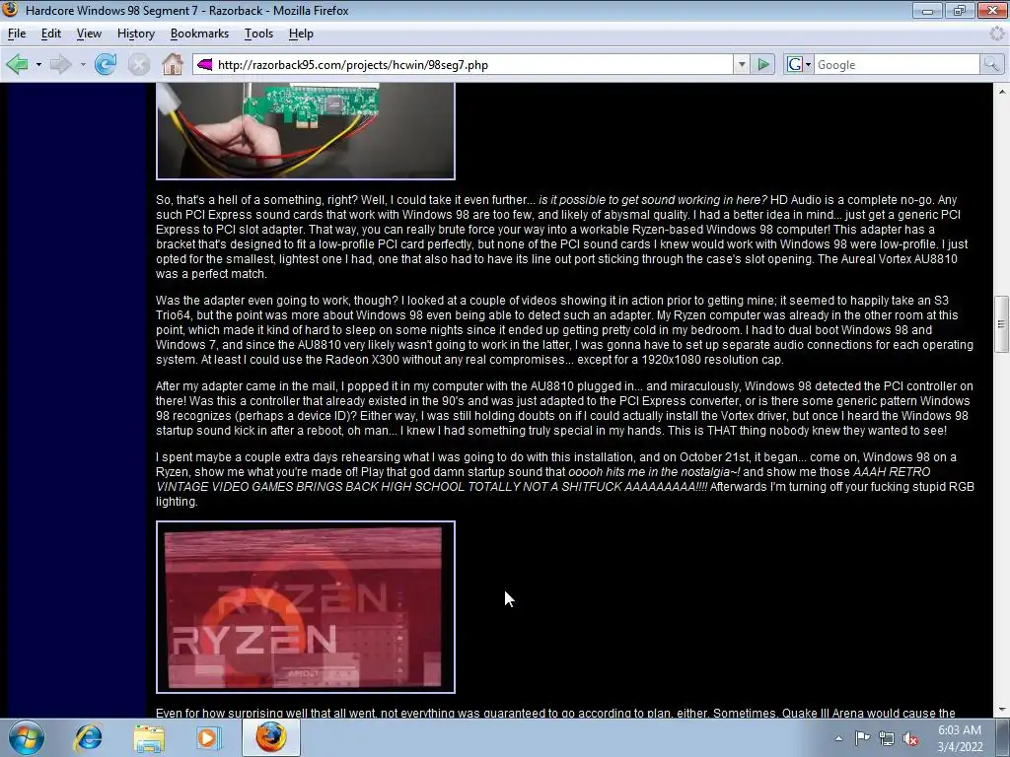Minimize the Firefox window
The image size is (1010, 757).
coord(927,10)
